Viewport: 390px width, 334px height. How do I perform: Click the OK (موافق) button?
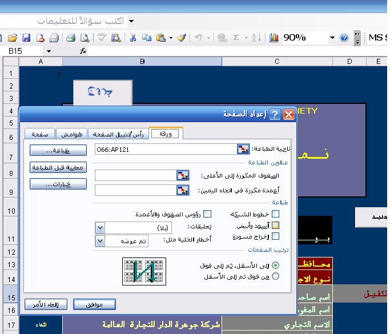pyautogui.click(x=94, y=304)
